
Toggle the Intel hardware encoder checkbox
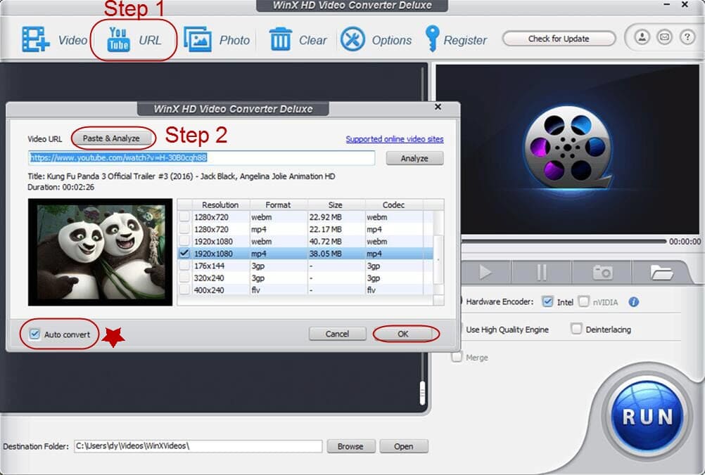(547, 301)
